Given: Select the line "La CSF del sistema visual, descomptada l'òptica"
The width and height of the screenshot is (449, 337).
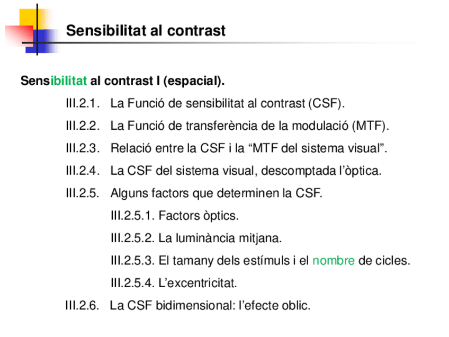Looking at the screenshot, I should 246,171.
